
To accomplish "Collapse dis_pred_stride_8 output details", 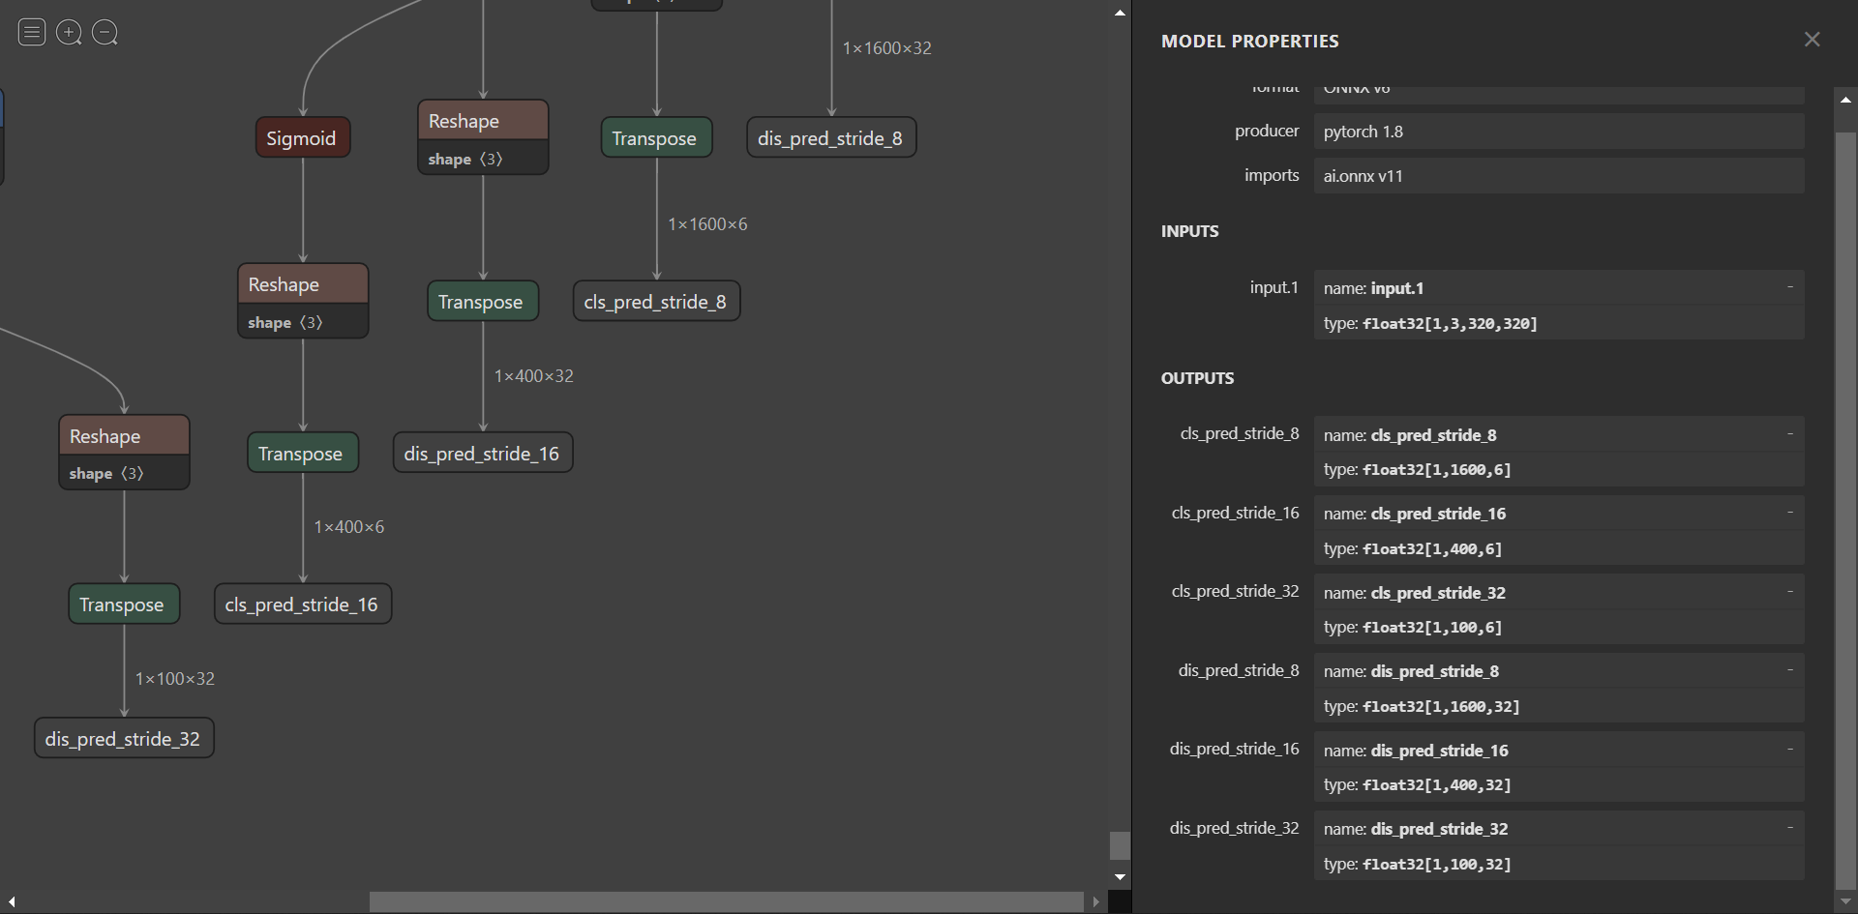I will click(x=1790, y=670).
